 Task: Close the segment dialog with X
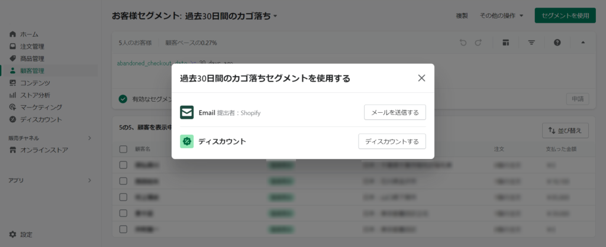[421, 78]
